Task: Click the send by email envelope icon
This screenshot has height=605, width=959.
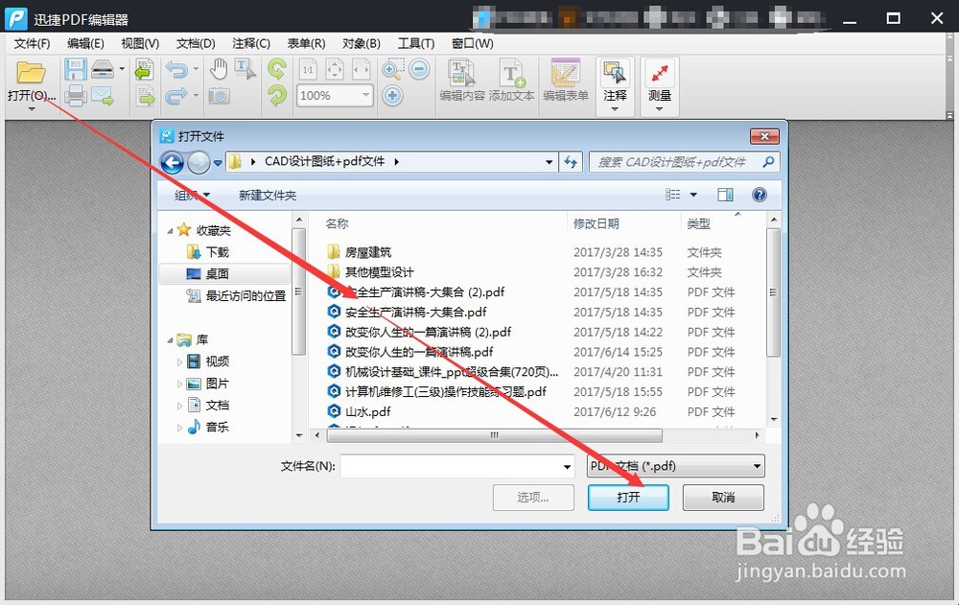Action: coord(103,96)
